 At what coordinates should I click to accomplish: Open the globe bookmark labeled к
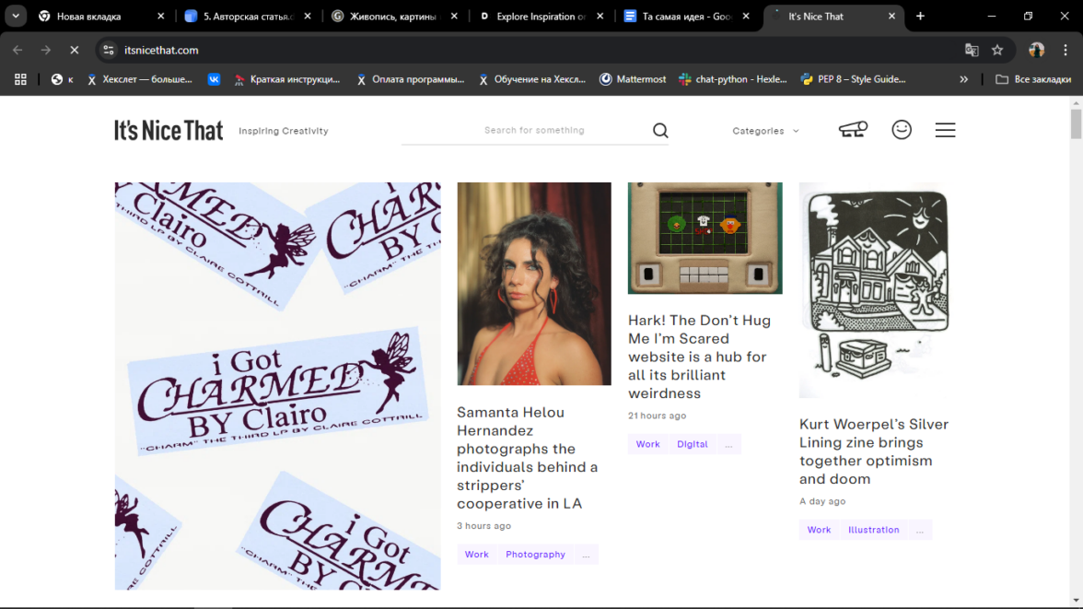pyautogui.click(x=63, y=79)
